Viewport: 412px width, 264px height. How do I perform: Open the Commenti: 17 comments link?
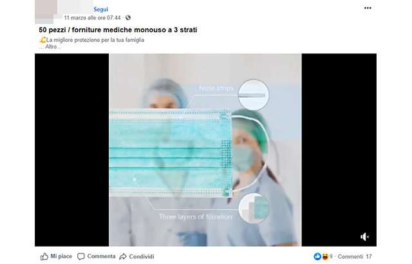click(x=355, y=256)
